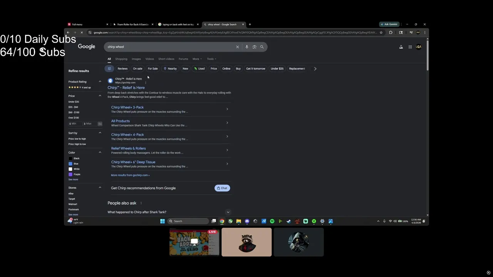Open Chrome three-dot menu
This screenshot has width=493, height=277.
pos(425,33)
